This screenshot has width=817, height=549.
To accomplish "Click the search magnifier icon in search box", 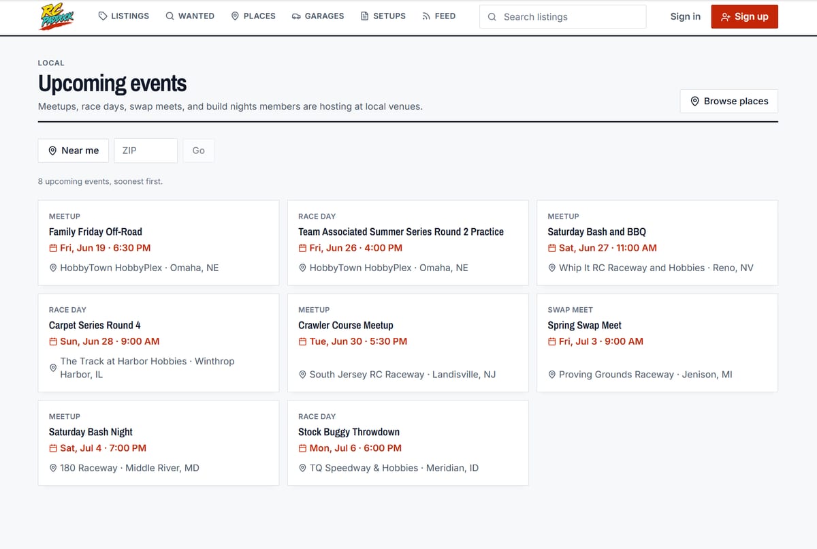I will (x=492, y=17).
